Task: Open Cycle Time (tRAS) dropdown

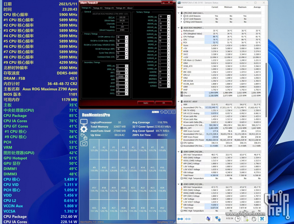Action: (x=126, y=53)
